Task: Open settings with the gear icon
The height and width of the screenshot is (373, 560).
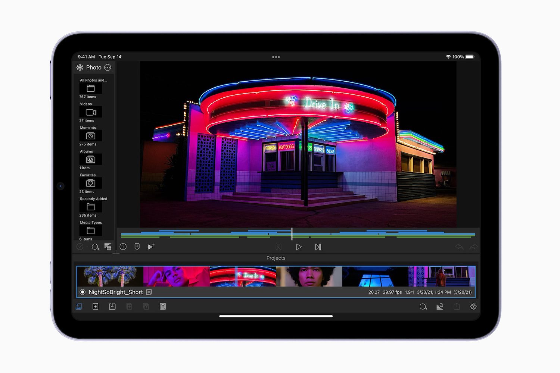Action: point(473,307)
